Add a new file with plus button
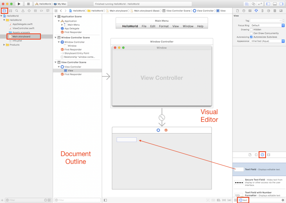 click(2, 200)
